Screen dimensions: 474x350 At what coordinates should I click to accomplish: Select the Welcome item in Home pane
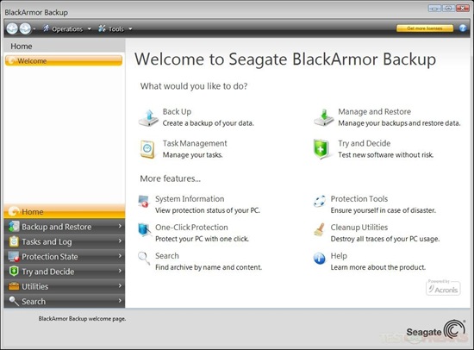click(x=64, y=60)
